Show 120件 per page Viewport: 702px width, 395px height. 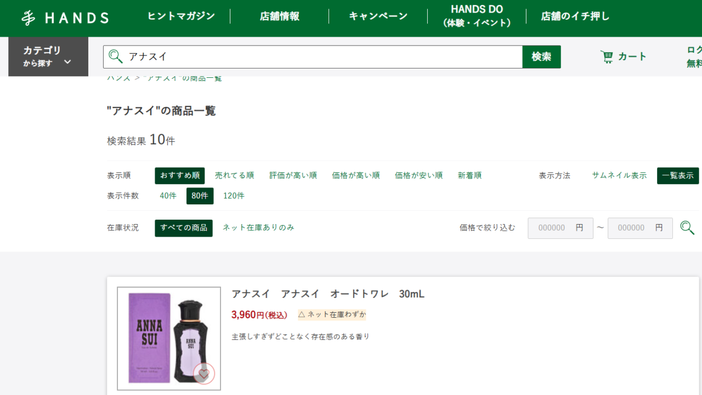coord(234,196)
